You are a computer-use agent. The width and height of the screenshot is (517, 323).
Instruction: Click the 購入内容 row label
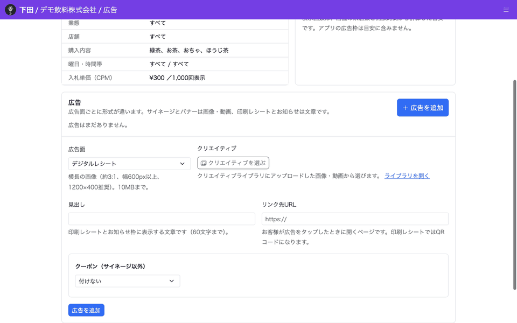(x=80, y=51)
